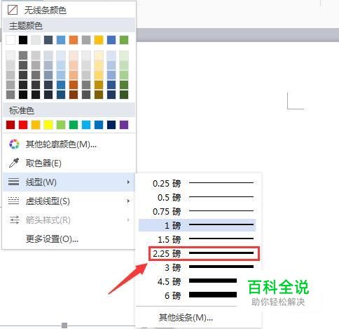
Task: Pick the yellow standard color swatch
Action: tap(48, 125)
